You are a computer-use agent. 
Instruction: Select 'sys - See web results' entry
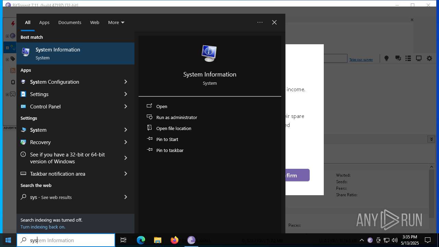[75, 197]
